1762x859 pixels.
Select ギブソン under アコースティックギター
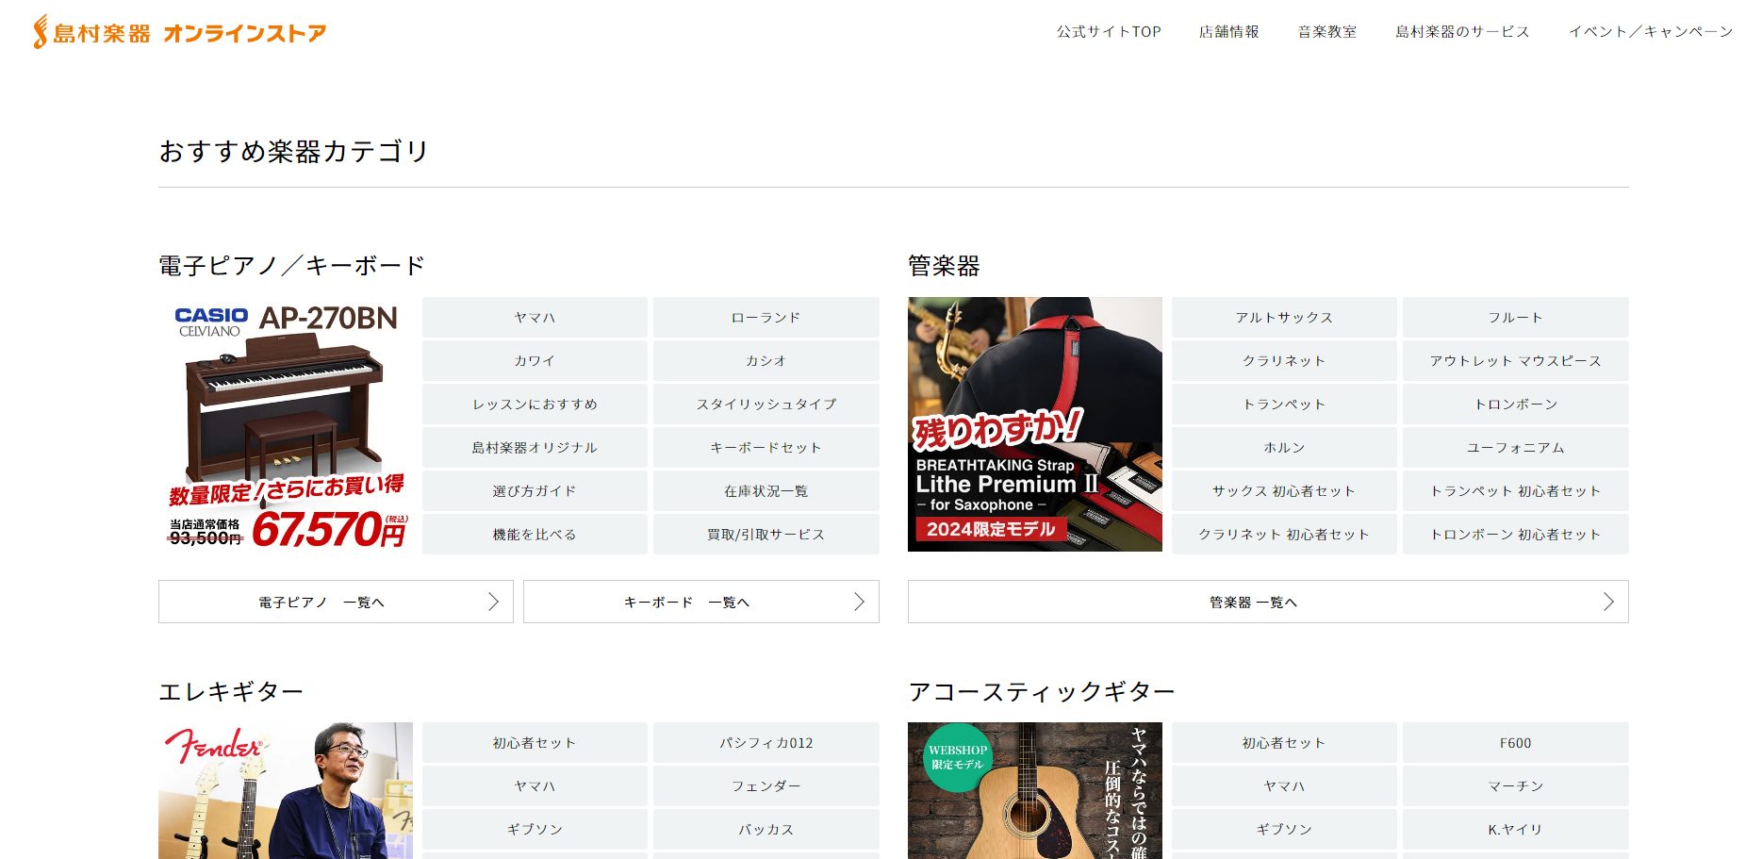(1284, 830)
